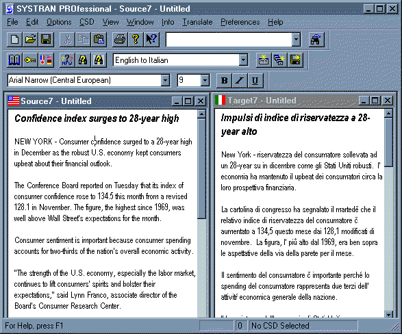Click the translate-and-save floppy spark icon
This screenshot has height=334, width=402.
[x=295, y=60]
